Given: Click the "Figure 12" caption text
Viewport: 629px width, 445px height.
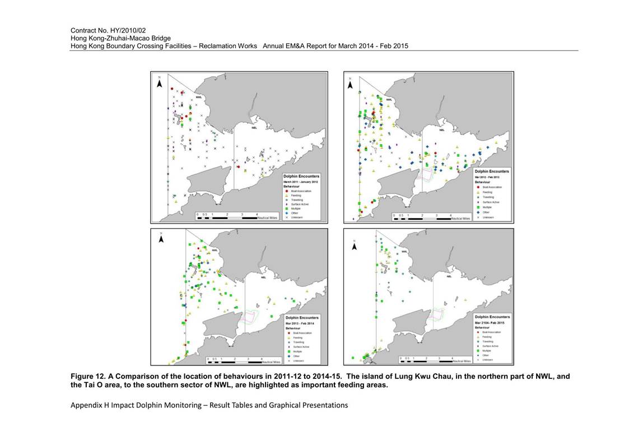Looking at the screenshot, I should [320, 381].
